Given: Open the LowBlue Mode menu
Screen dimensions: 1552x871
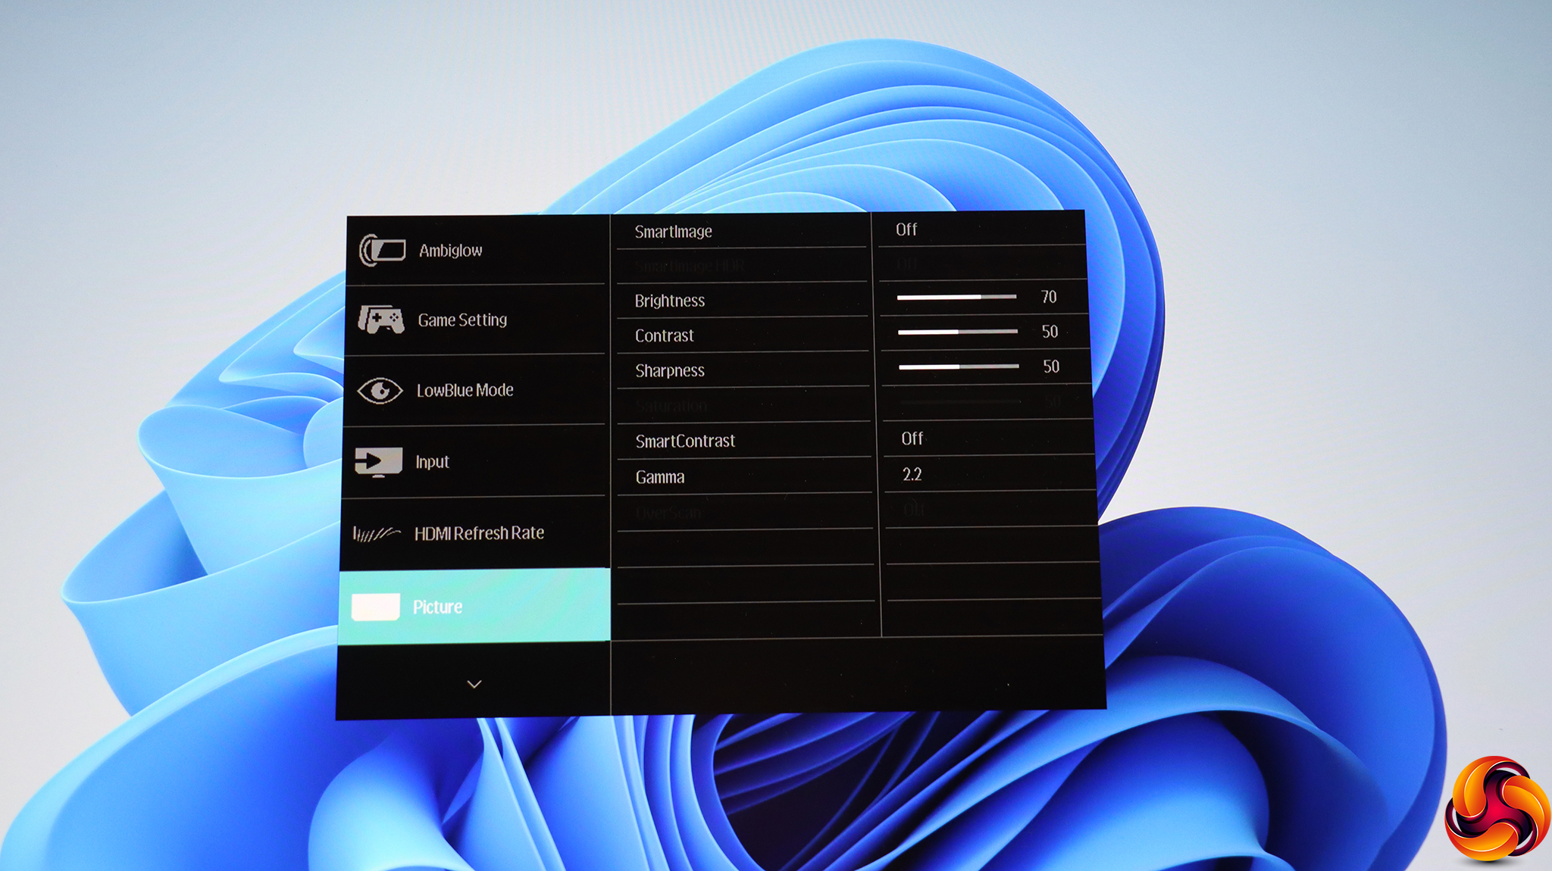Looking at the screenshot, I should [465, 391].
